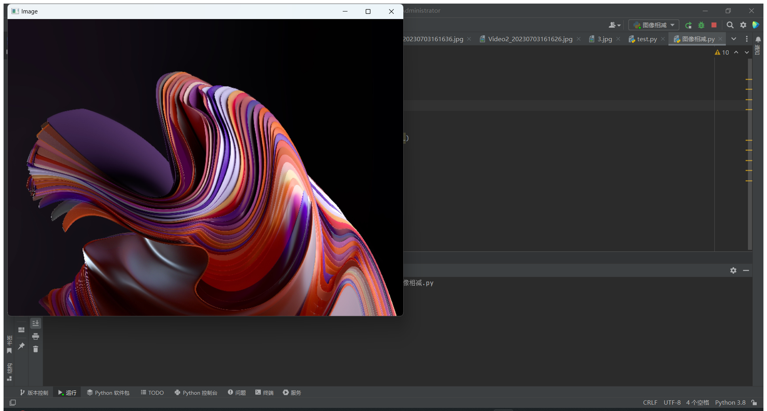Click the colorful JetBrains toolbox icon at top right
Viewport: 767px width, 411px height.
coord(756,25)
